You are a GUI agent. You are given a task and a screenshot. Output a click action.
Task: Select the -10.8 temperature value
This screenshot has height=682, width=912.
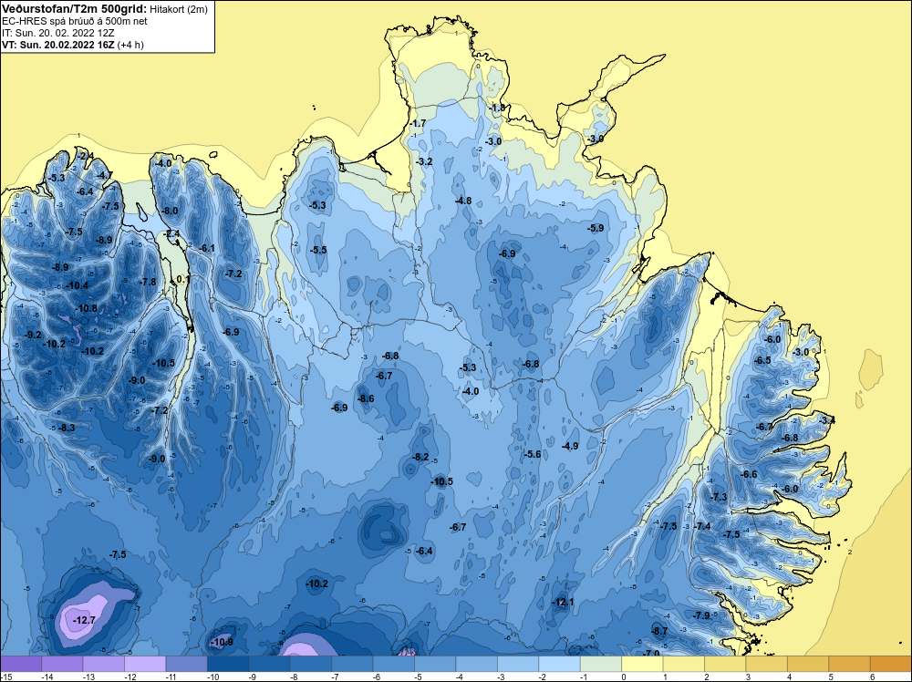pyautogui.click(x=86, y=308)
